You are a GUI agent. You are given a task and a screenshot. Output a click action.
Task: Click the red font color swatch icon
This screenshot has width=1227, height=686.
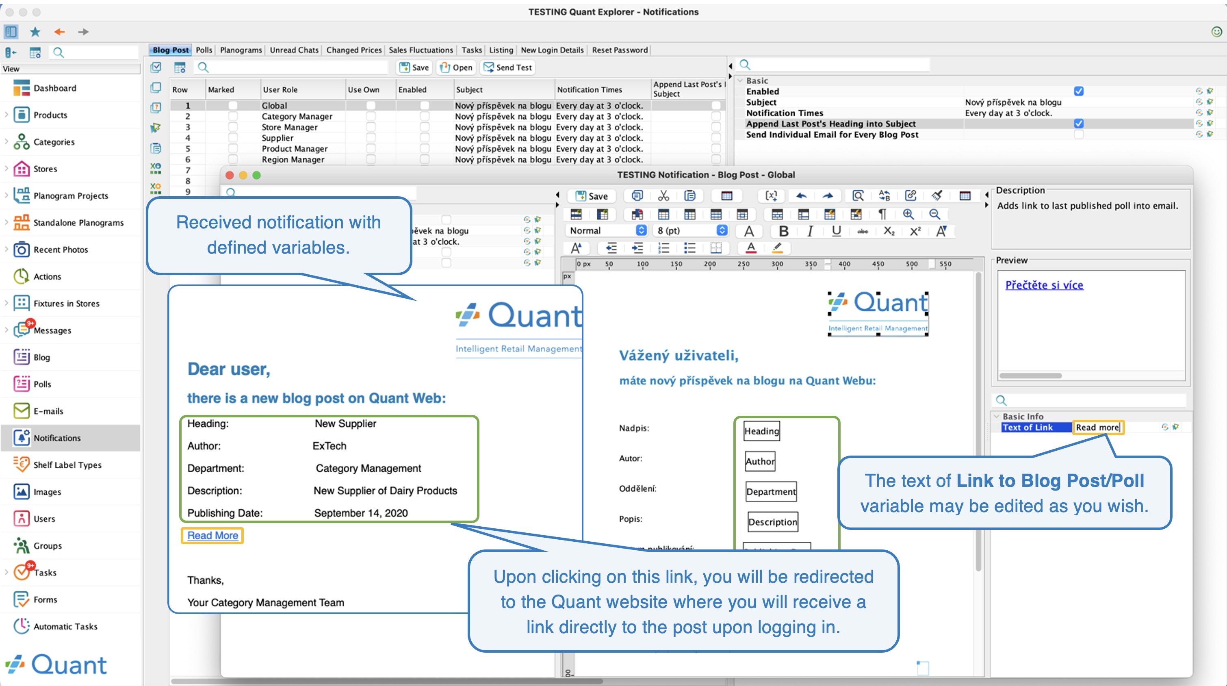click(751, 248)
